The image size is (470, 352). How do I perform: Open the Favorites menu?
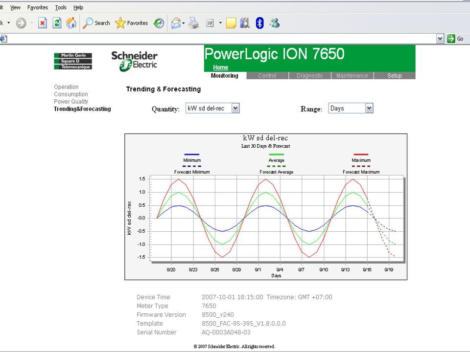(x=38, y=7)
